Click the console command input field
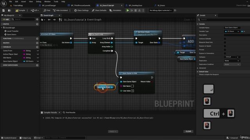Screen dimensions: 250x140 [65, 138]
